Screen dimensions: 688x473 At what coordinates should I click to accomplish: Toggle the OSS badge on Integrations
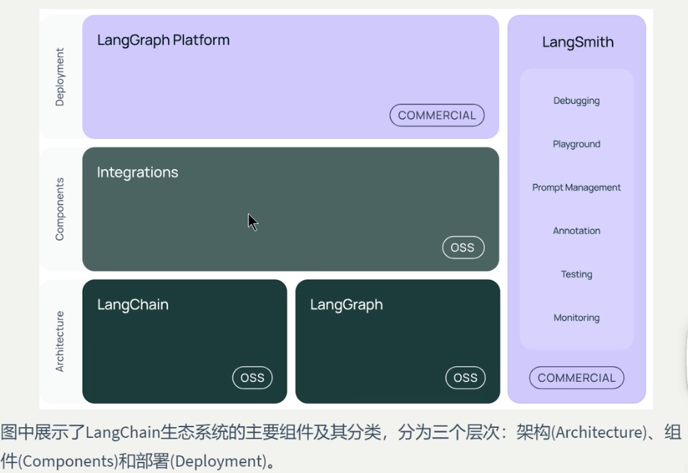click(x=463, y=247)
